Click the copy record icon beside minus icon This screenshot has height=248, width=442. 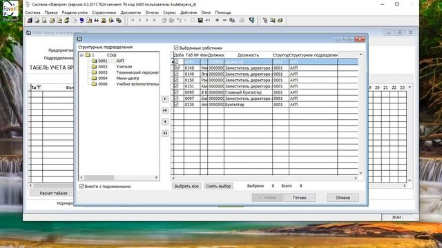232,21
